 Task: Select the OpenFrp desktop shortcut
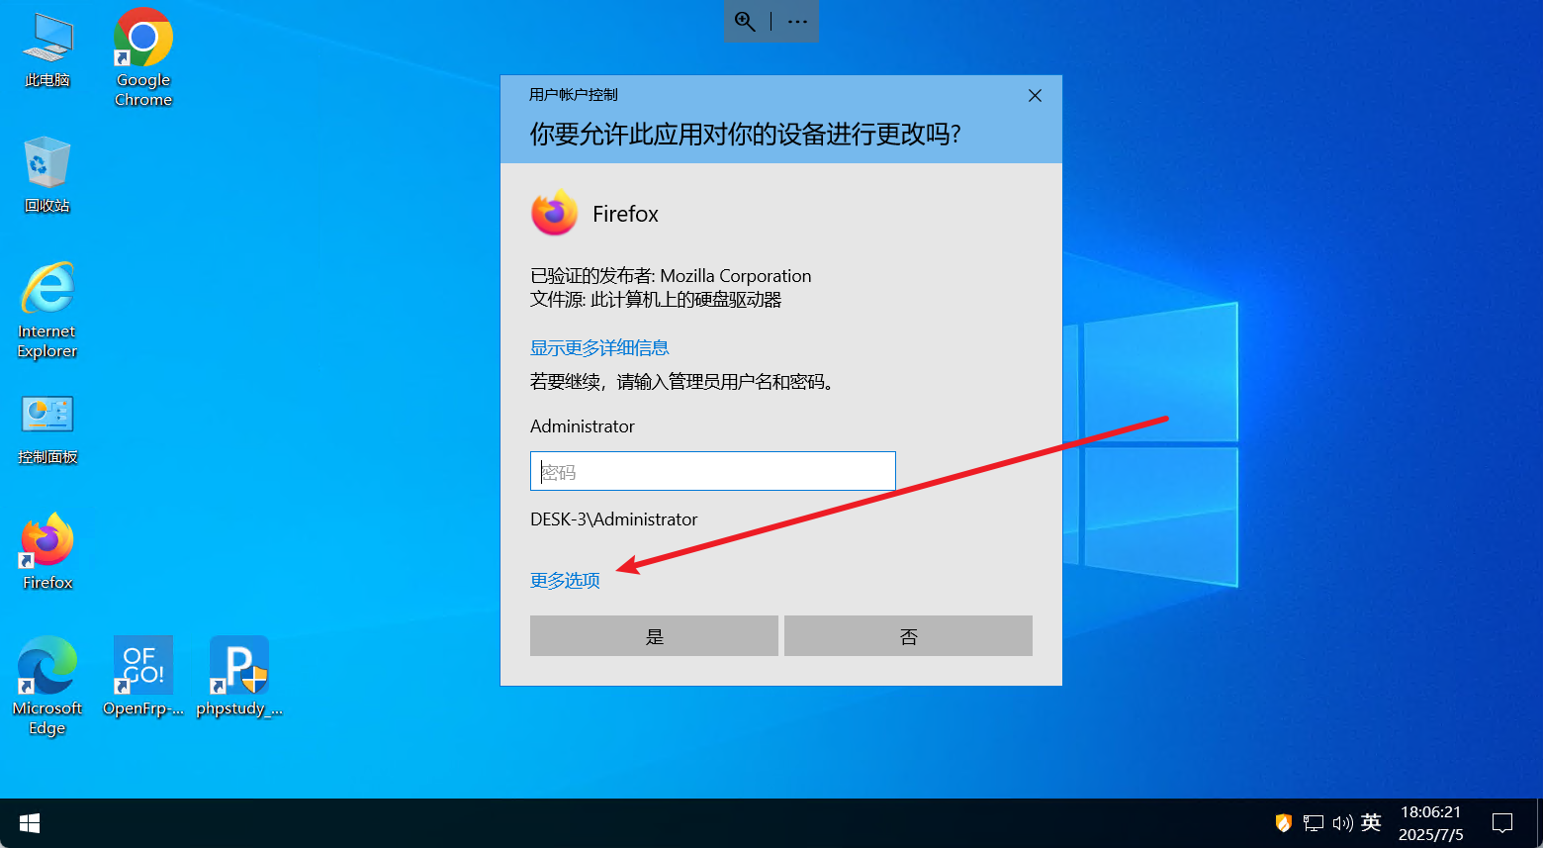click(143, 676)
